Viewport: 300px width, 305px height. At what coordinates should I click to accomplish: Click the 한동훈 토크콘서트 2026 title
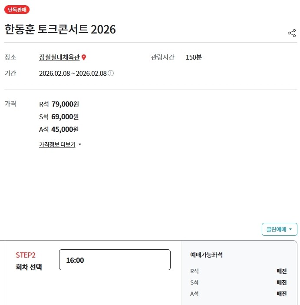pyautogui.click(x=60, y=30)
